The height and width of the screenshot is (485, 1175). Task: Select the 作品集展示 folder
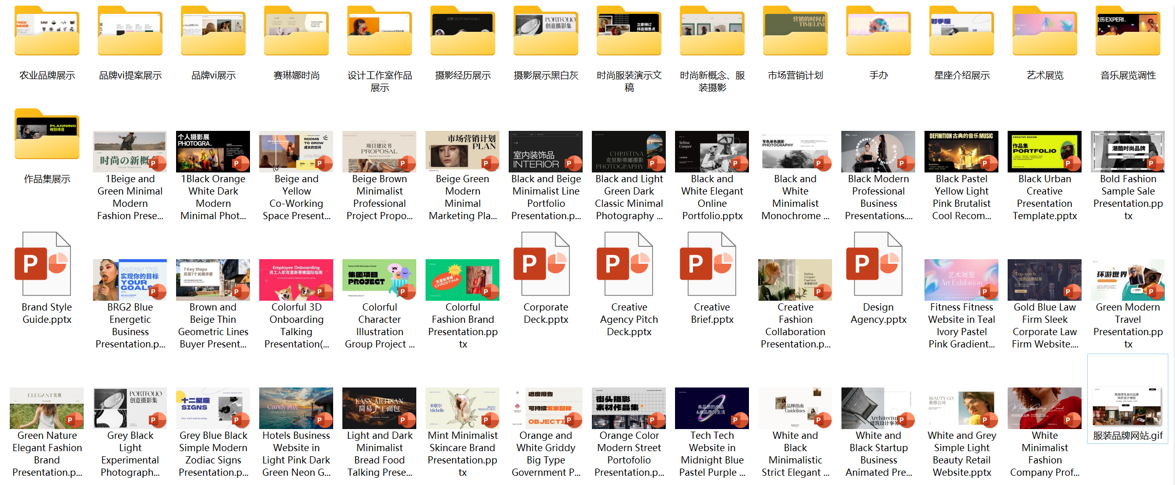pos(47,135)
